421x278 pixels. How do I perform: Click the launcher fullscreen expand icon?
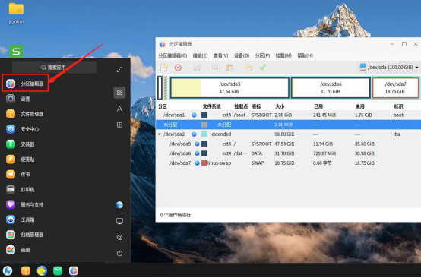pos(119,70)
